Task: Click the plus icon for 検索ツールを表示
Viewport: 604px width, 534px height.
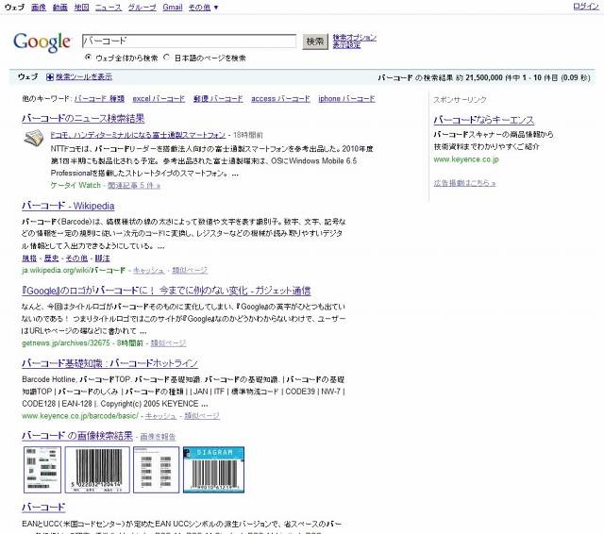Action: coord(49,76)
